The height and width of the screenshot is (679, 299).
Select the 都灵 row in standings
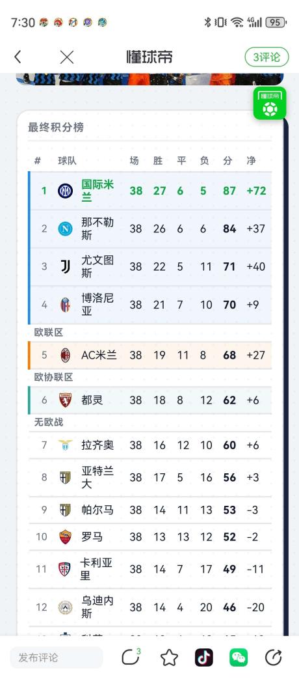click(150, 400)
